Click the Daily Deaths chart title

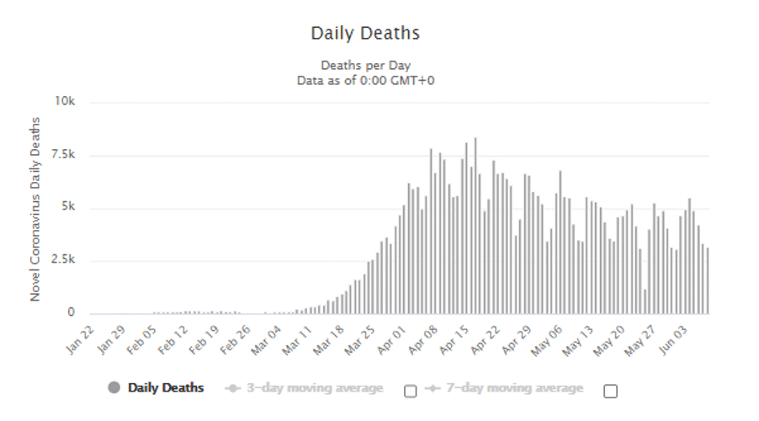pos(365,33)
